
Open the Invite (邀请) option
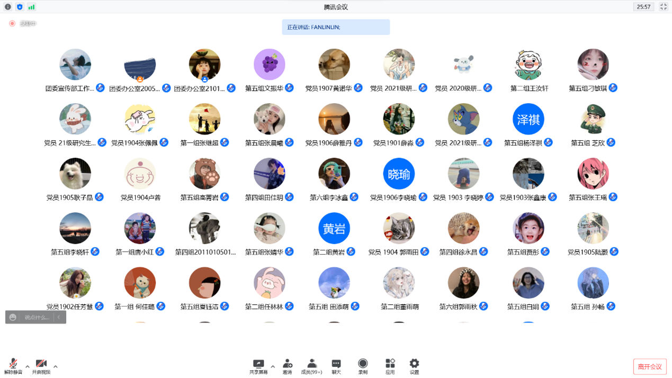click(287, 366)
